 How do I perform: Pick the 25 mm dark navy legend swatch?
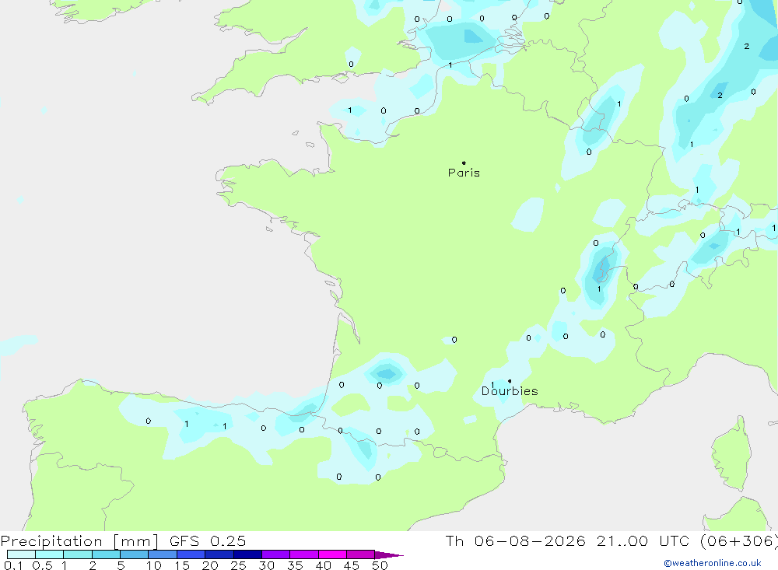[247, 554]
